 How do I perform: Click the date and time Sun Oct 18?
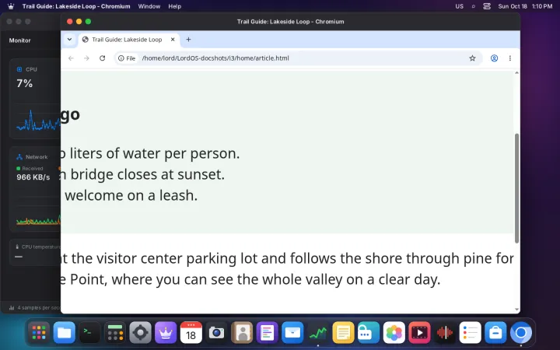click(525, 6)
